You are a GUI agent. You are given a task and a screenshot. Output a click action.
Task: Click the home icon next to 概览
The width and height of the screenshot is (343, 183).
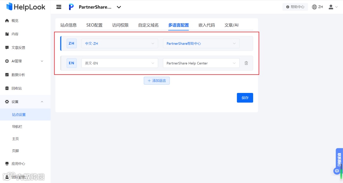point(7,21)
